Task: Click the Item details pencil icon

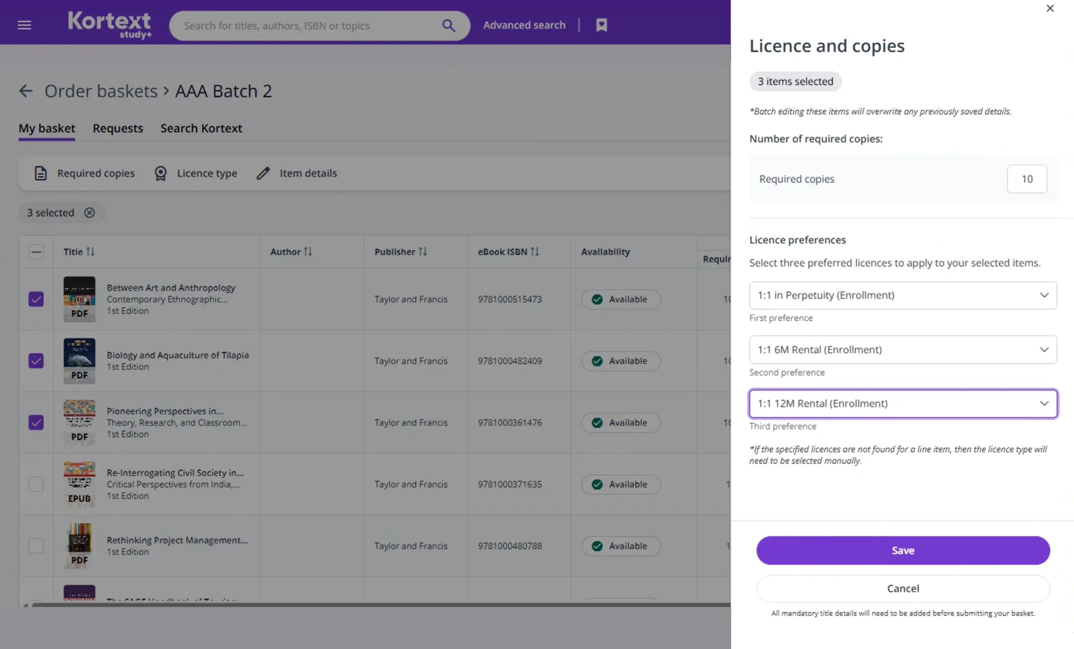Action: tap(263, 173)
